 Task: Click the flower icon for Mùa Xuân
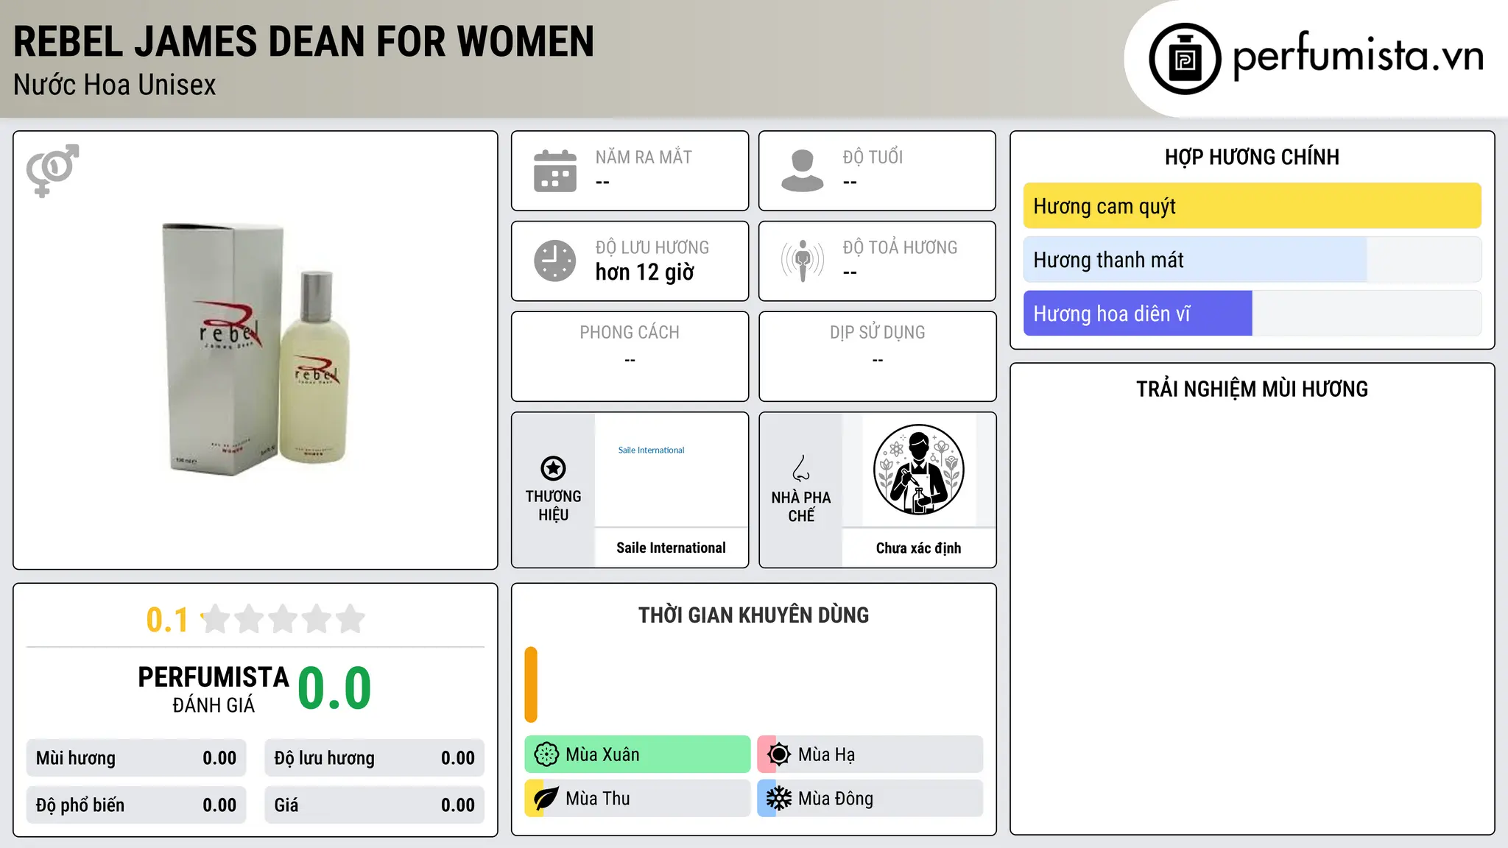546,754
